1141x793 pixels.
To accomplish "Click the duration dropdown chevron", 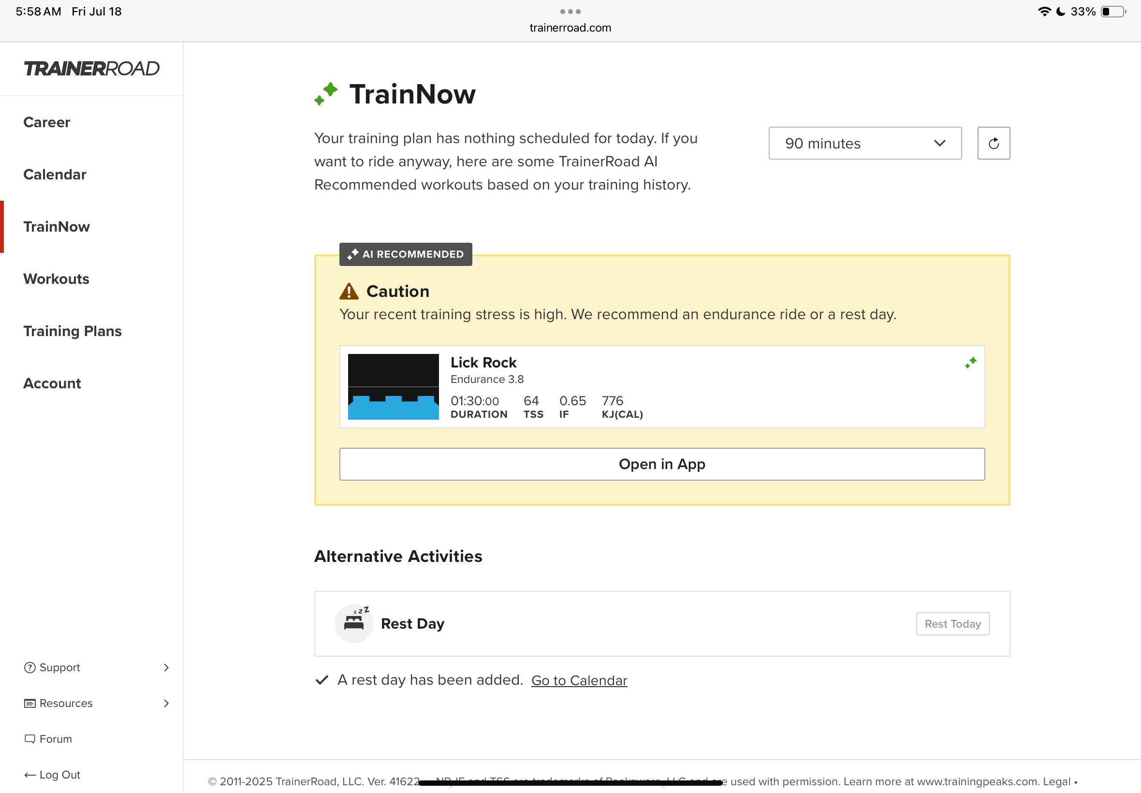I will tap(939, 143).
